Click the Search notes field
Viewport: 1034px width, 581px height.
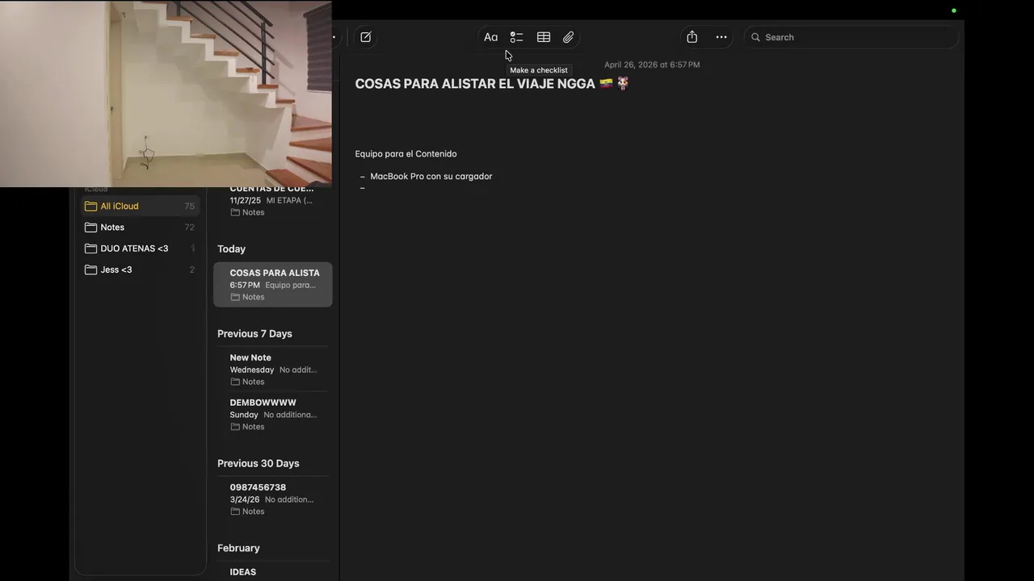tap(851, 37)
